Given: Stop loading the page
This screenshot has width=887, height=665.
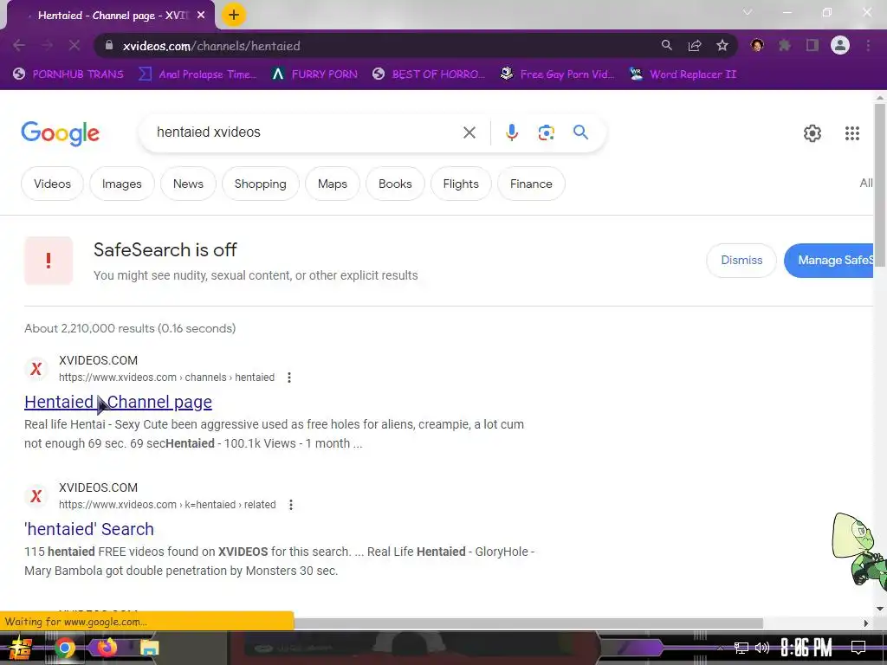Looking at the screenshot, I should click(74, 46).
